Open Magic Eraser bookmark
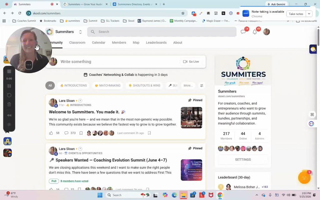The height and width of the screenshot is (200, 320). pos(216,21)
